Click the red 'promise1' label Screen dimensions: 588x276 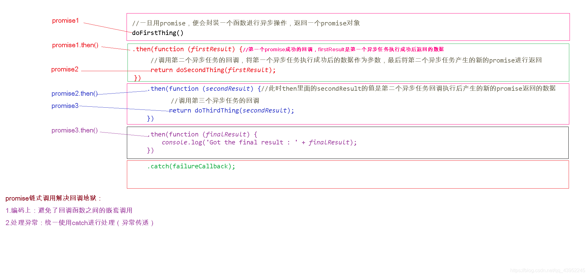click(x=65, y=21)
